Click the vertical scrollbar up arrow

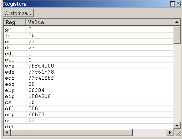pos(177,22)
